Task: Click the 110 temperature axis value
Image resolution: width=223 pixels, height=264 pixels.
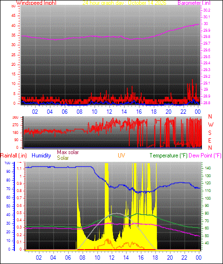Action: (208, 191)
